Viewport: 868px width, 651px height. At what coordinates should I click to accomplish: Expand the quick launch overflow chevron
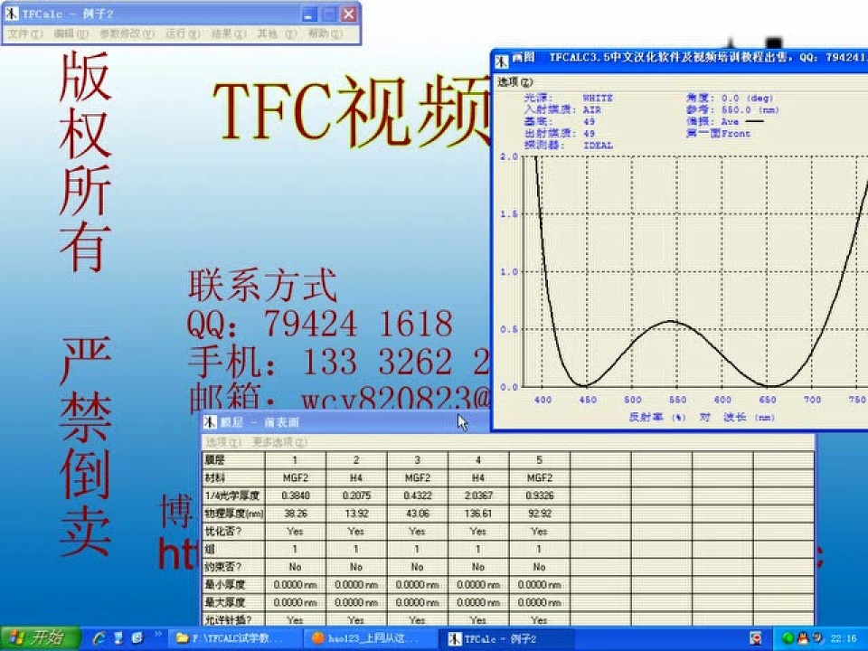click(157, 635)
